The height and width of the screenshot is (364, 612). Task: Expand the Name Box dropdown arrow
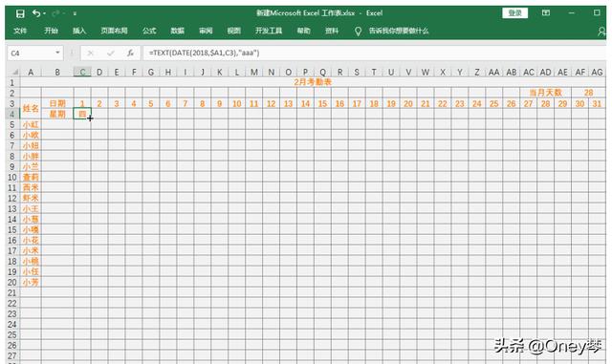click(x=57, y=53)
